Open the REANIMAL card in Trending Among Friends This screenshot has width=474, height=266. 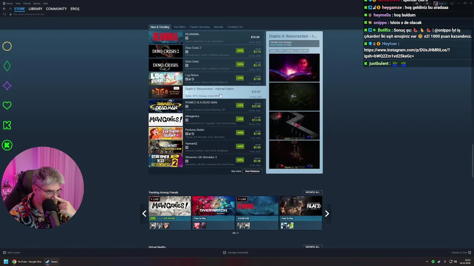coord(257,213)
